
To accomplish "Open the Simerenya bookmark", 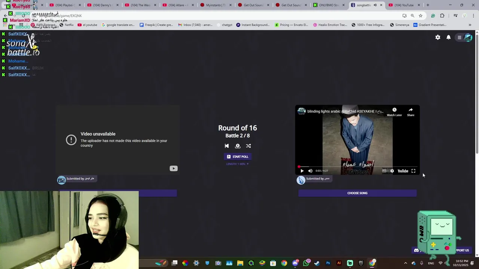I will pyautogui.click(x=399, y=25).
